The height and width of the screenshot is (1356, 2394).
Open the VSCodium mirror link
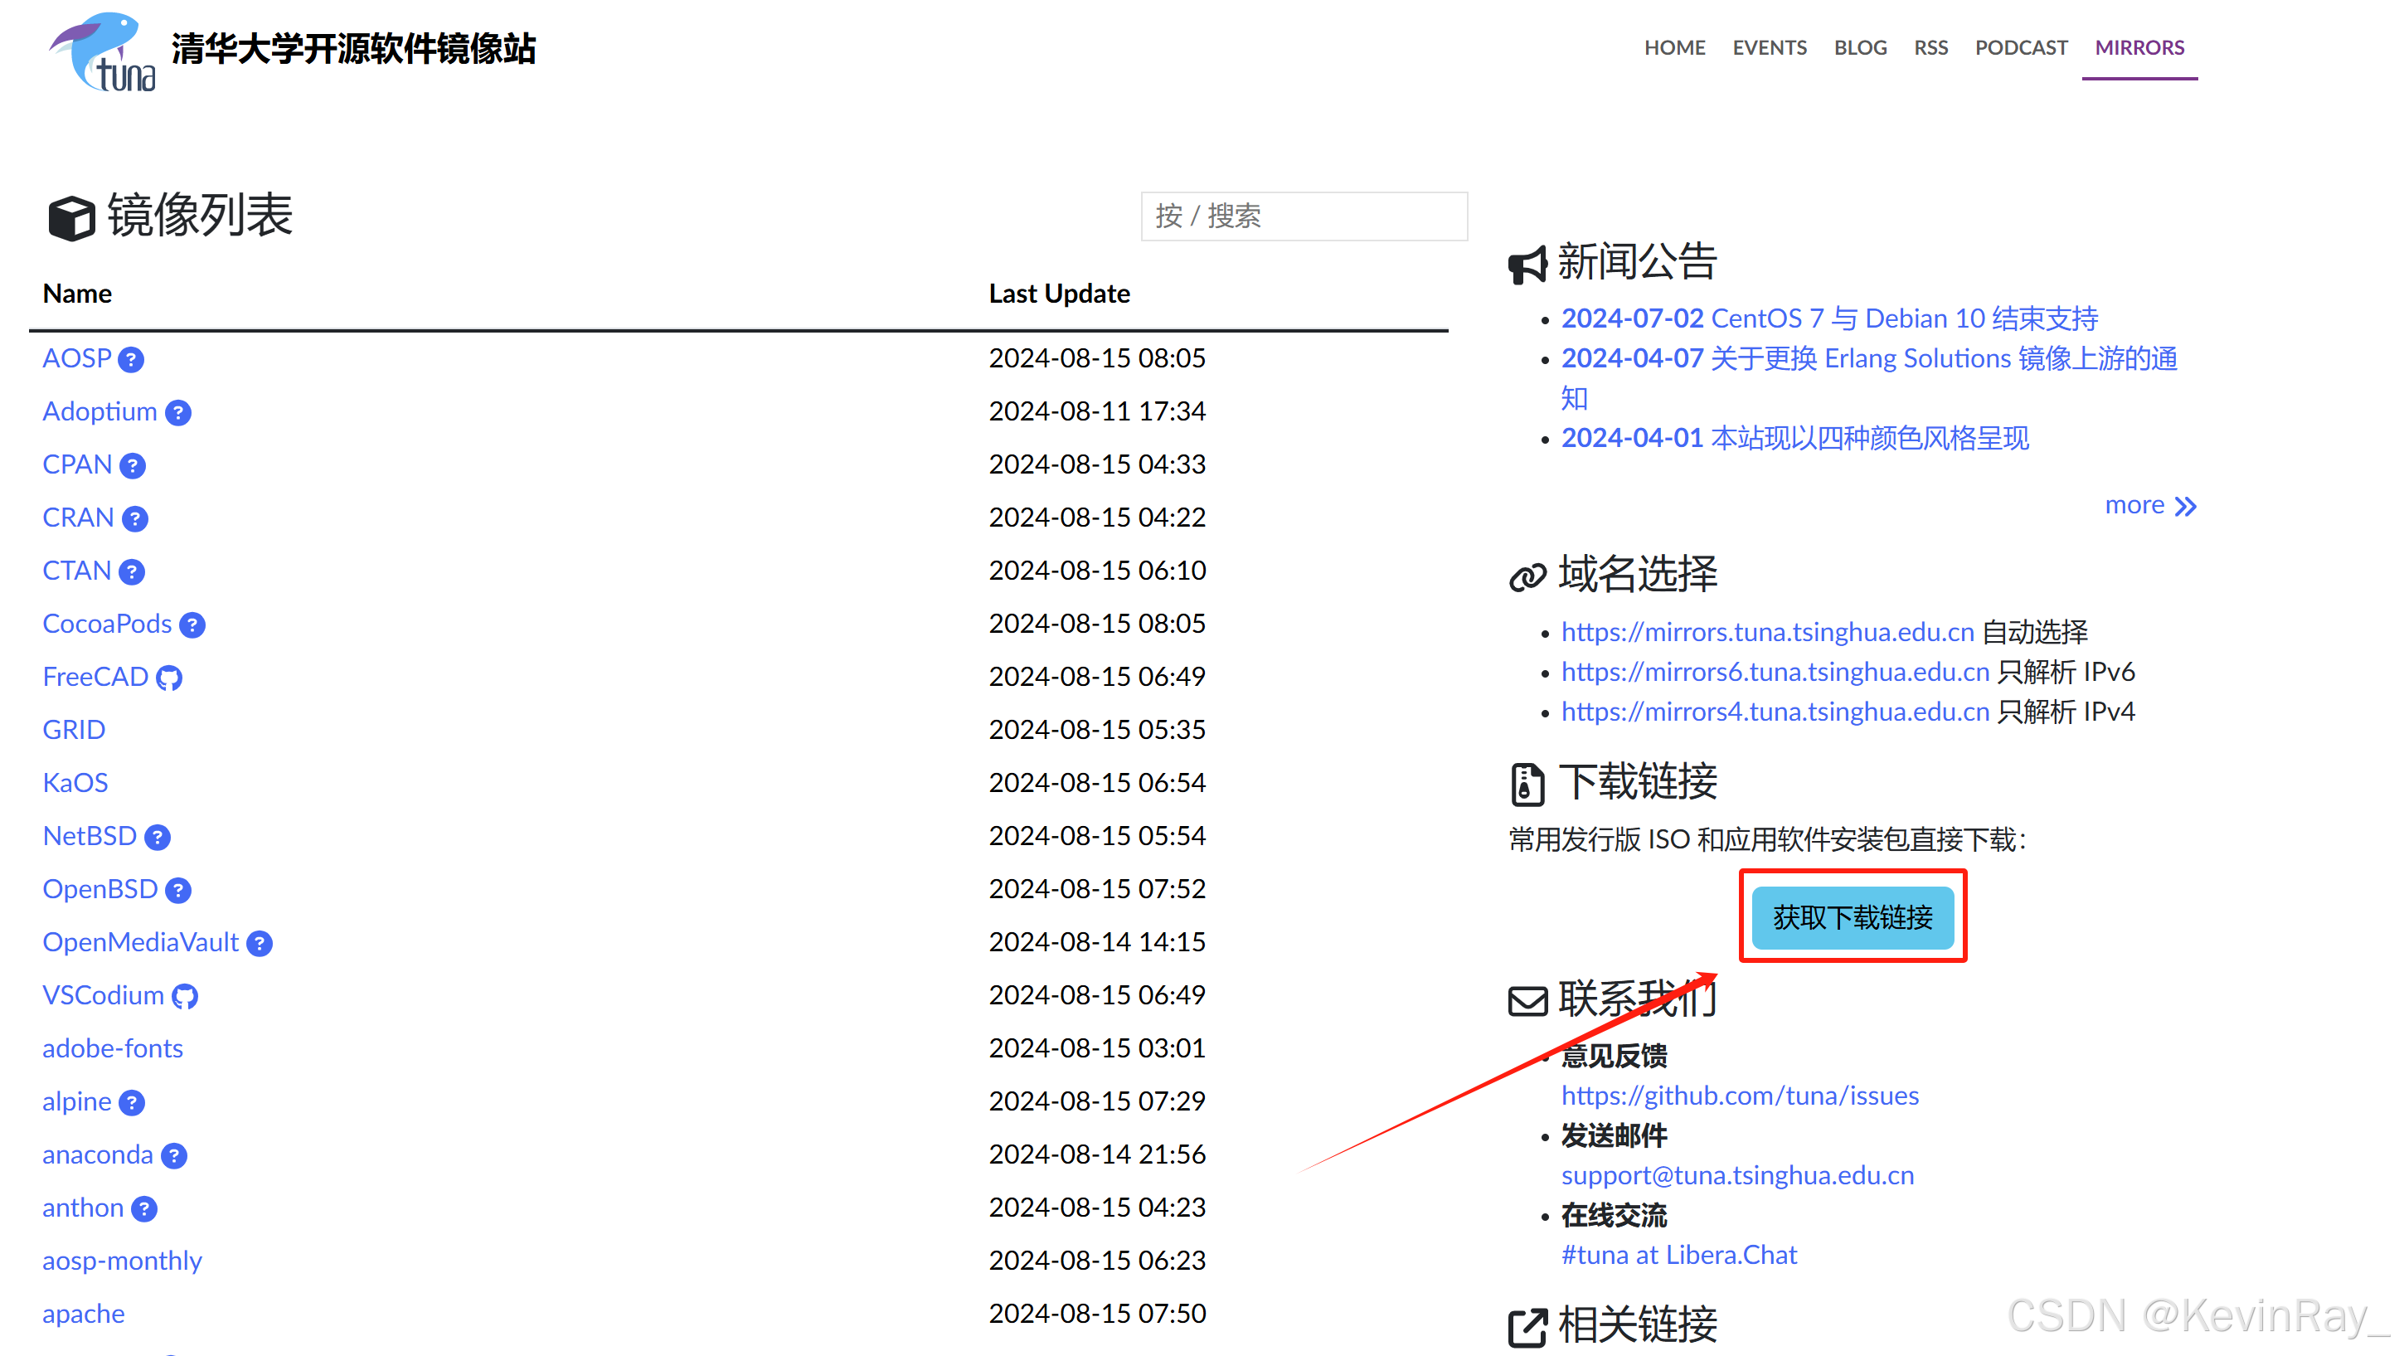coord(104,994)
